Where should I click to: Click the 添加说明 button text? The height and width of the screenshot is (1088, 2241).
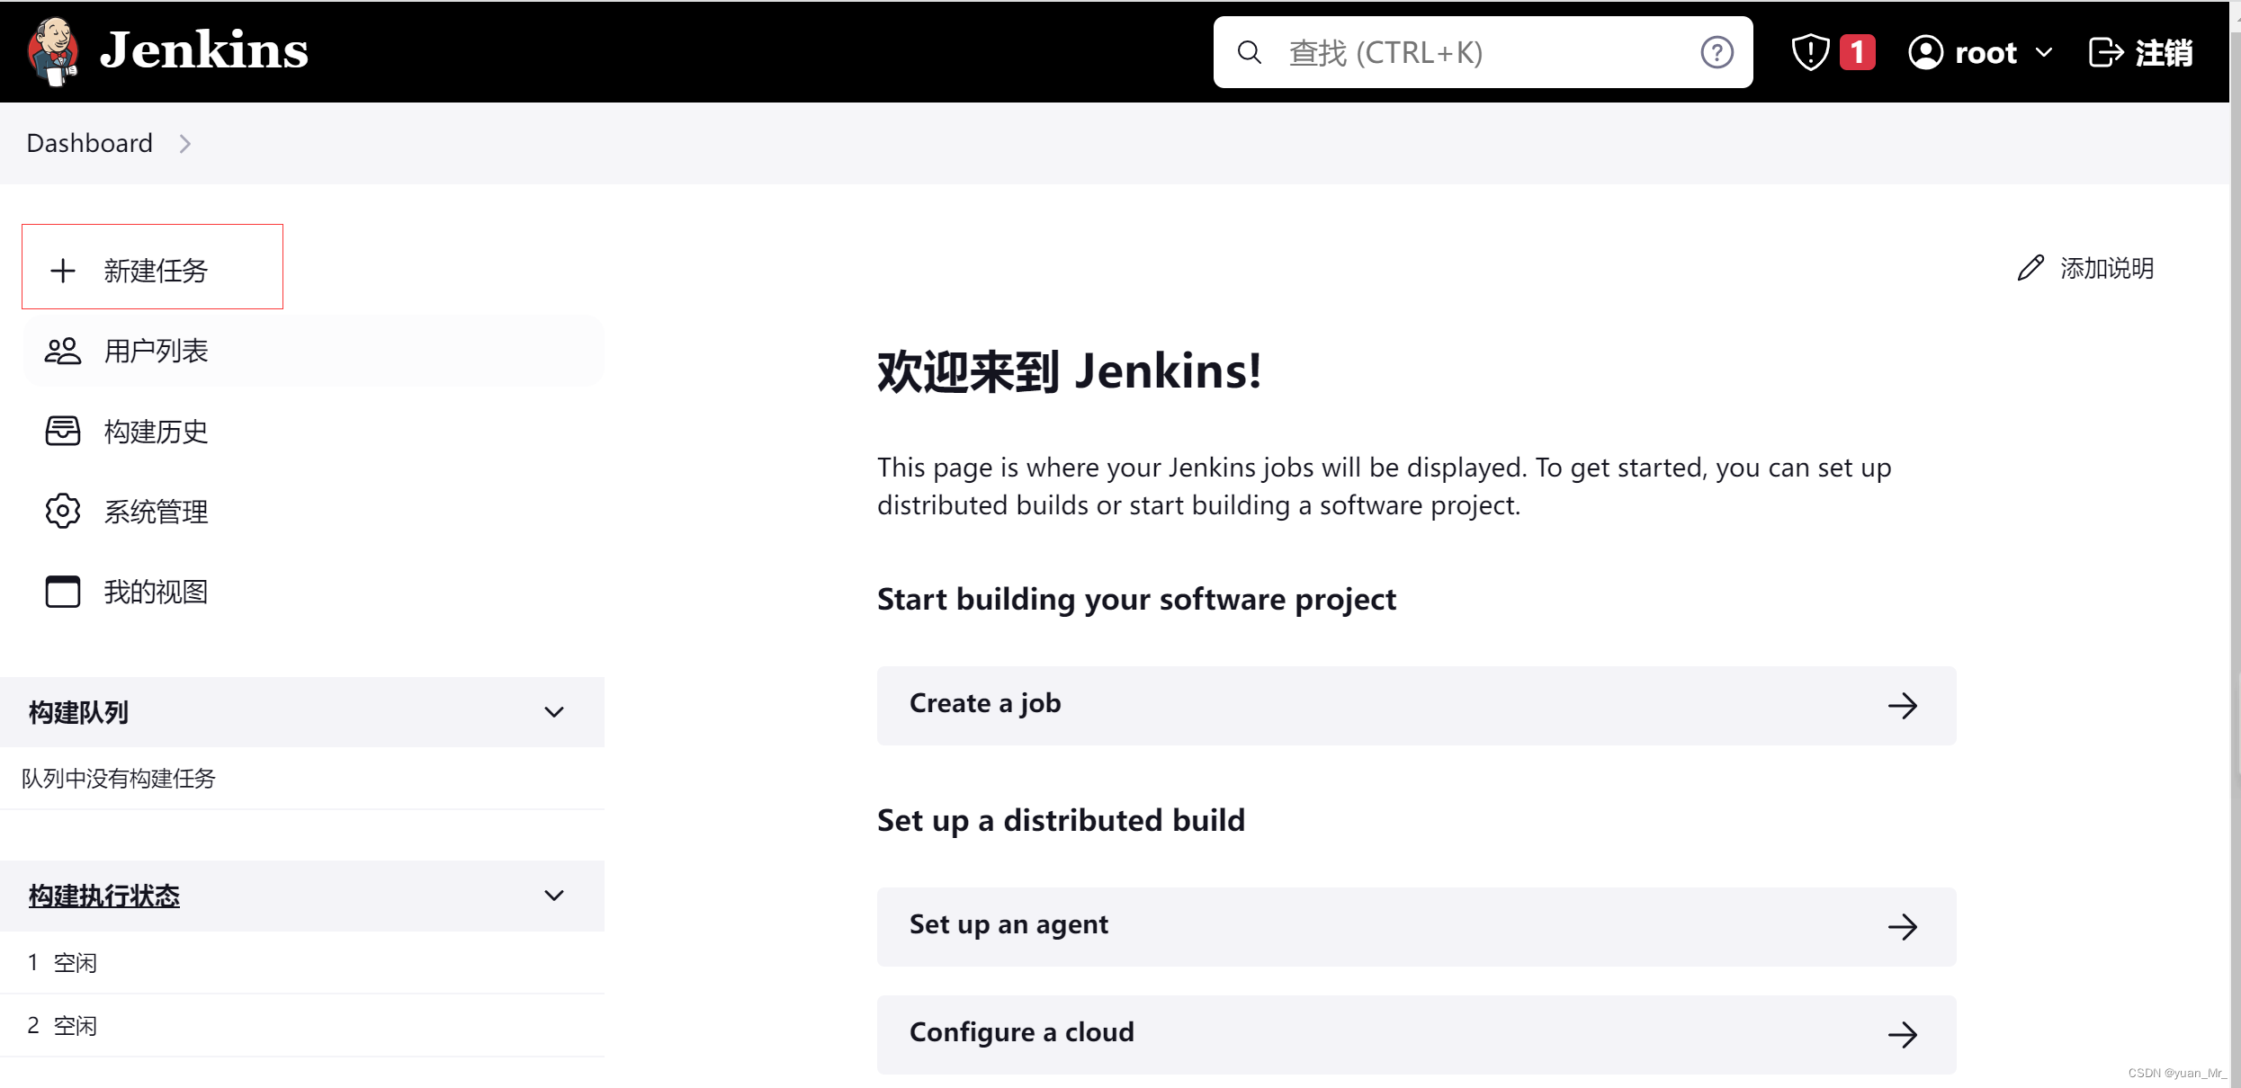(2107, 268)
